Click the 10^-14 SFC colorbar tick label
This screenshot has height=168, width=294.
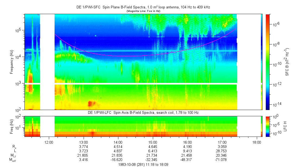click(x=276, y=104)
